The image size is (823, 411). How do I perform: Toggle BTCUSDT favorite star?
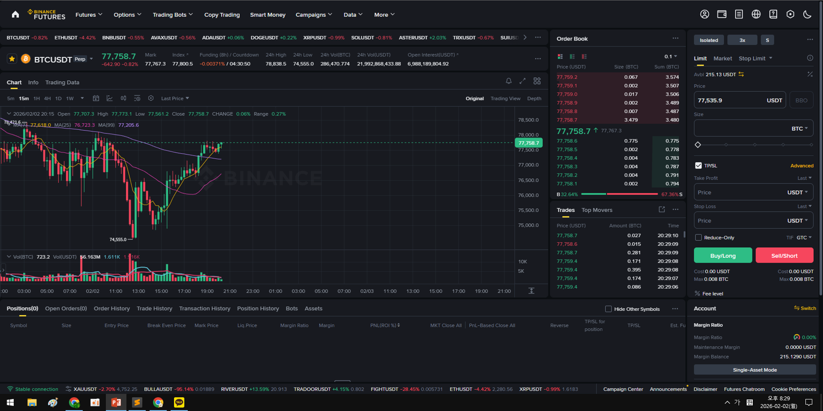12,59
